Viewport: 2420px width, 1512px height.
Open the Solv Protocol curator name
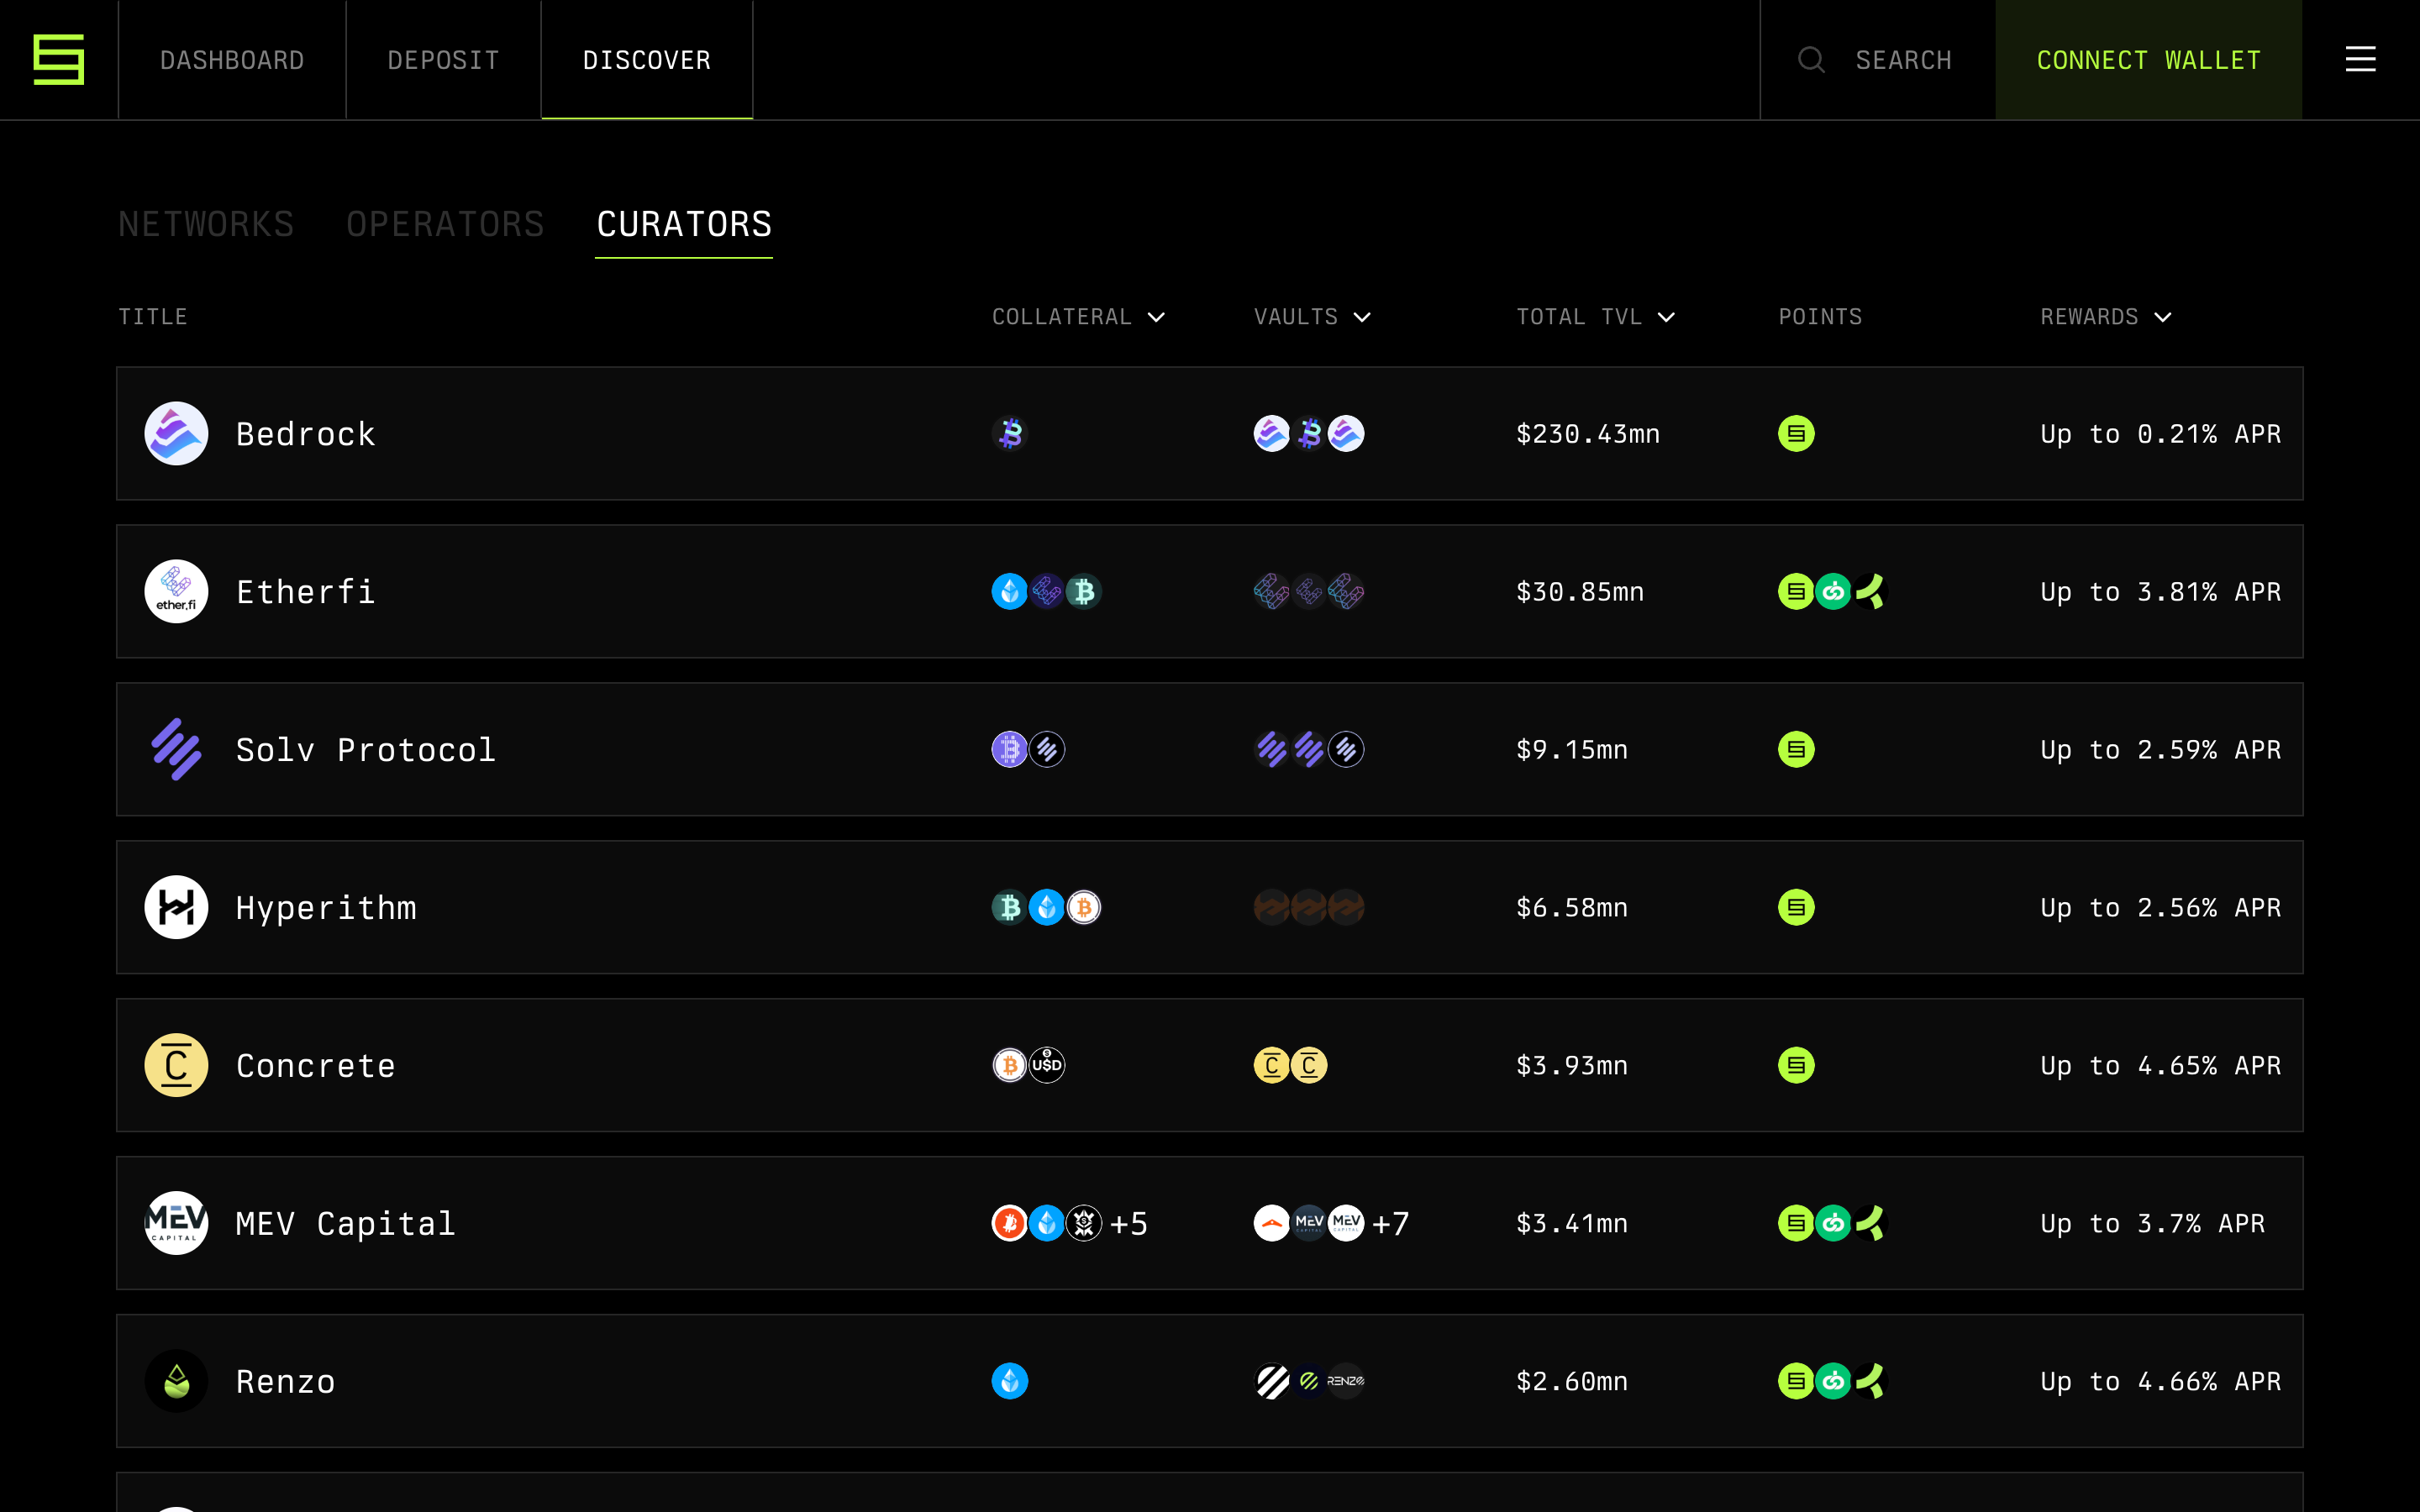(x=366, y=750)
